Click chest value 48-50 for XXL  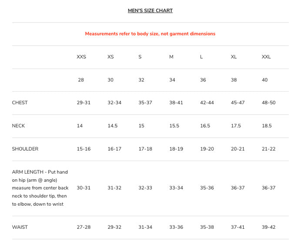[268, 102]
